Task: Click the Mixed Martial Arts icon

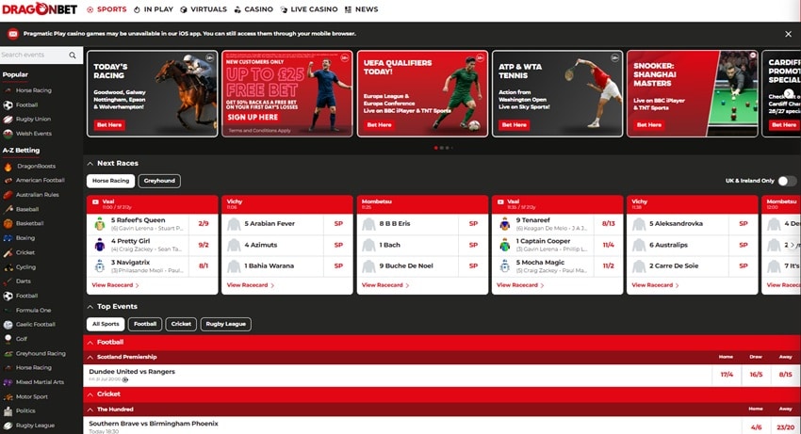Action: (x=8, y=382)
